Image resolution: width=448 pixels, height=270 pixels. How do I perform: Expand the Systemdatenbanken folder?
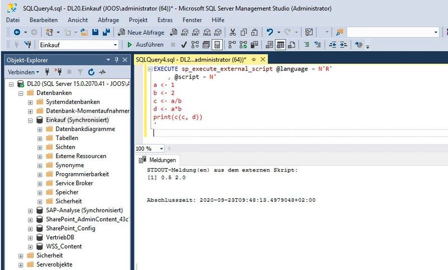click(30, 103)
